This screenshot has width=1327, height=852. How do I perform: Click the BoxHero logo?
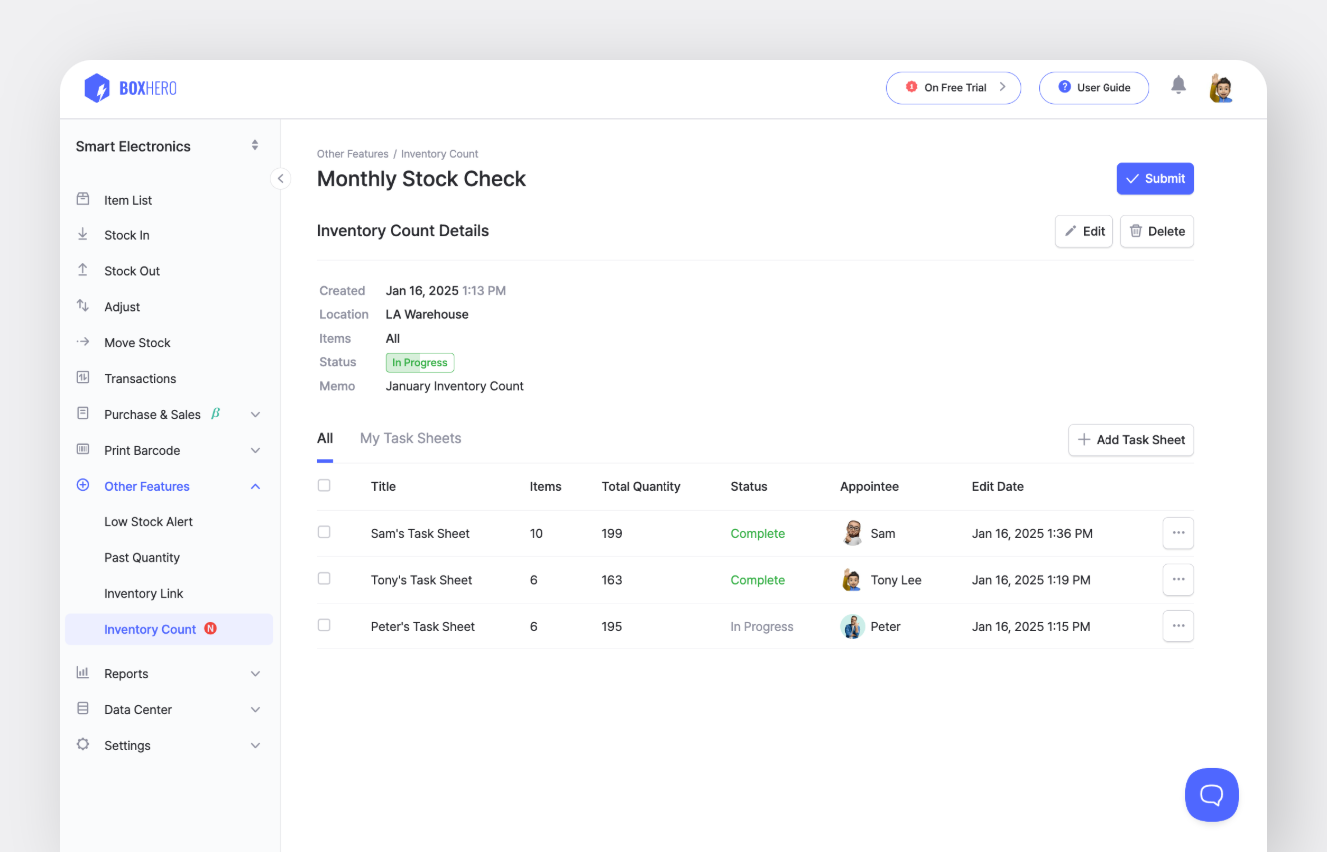click(x=131, y=88)
